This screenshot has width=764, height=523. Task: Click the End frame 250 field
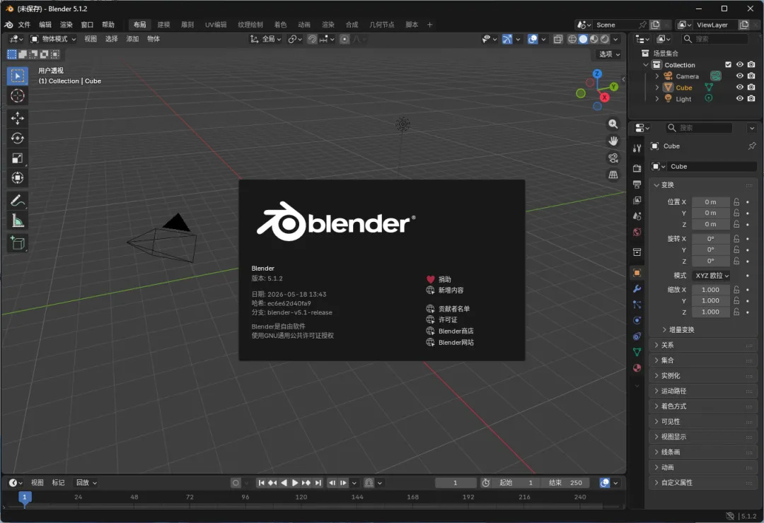point(565,483)
